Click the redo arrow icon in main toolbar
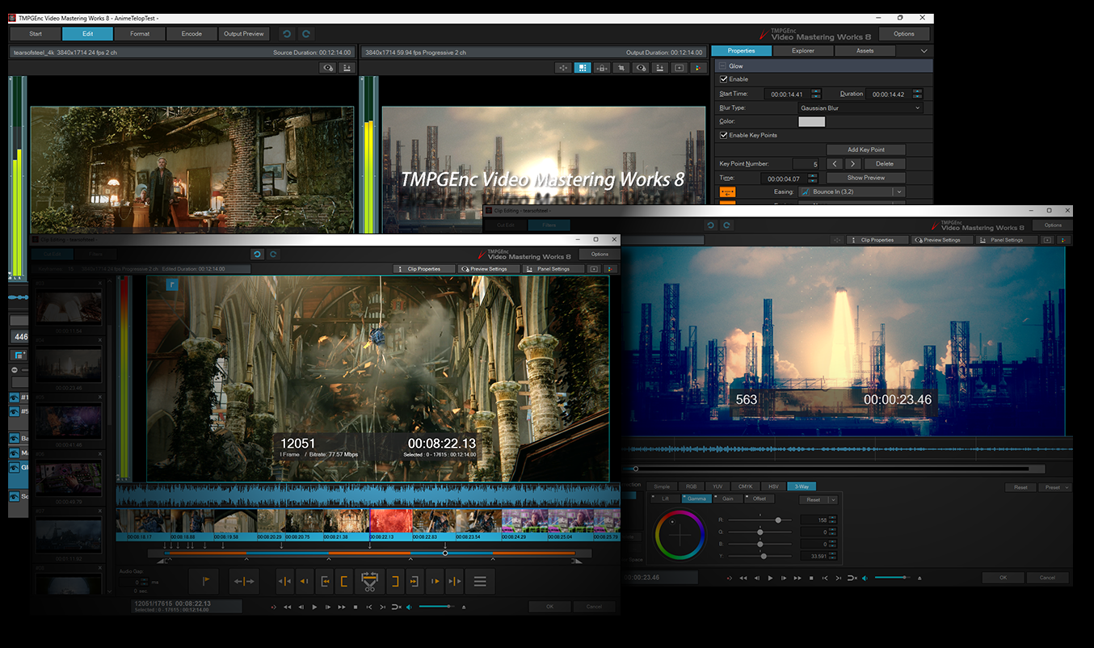The height and width of the screenshot is (648, 1094). tap(306, 34)
